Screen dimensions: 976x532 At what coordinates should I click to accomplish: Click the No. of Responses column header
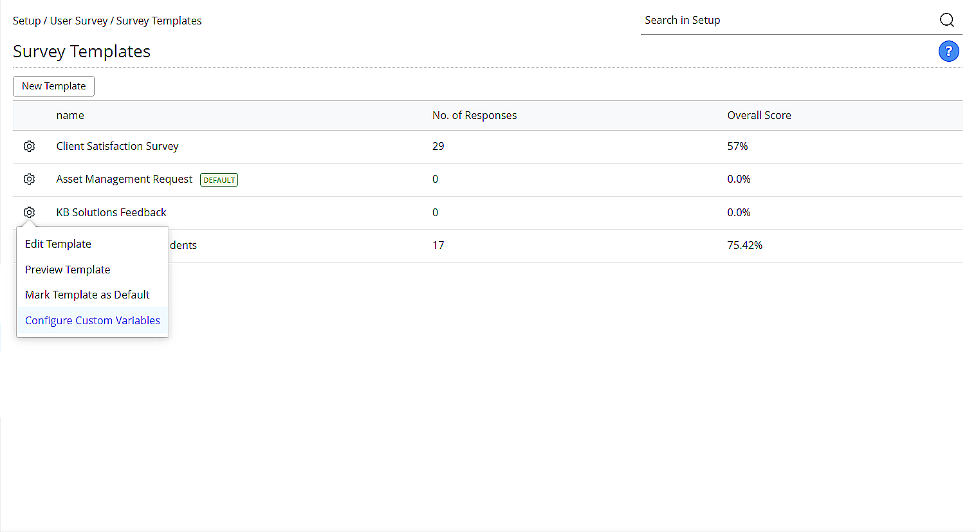coord(475,115)
